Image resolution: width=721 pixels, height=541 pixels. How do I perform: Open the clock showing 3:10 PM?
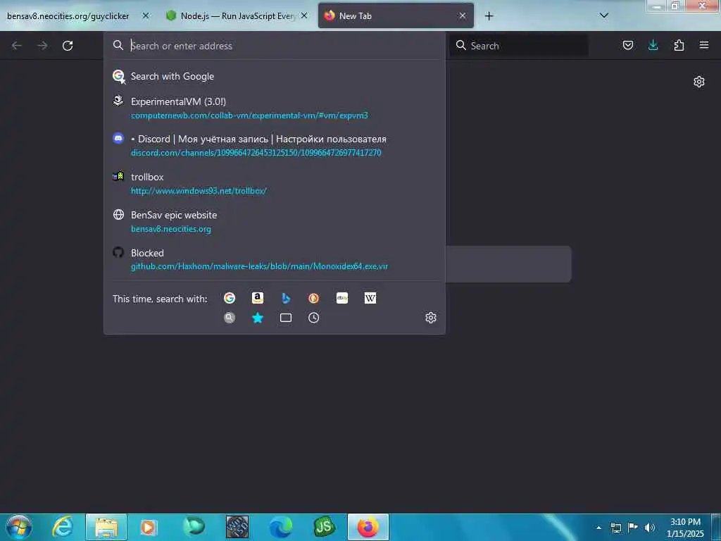coord(685,528)
